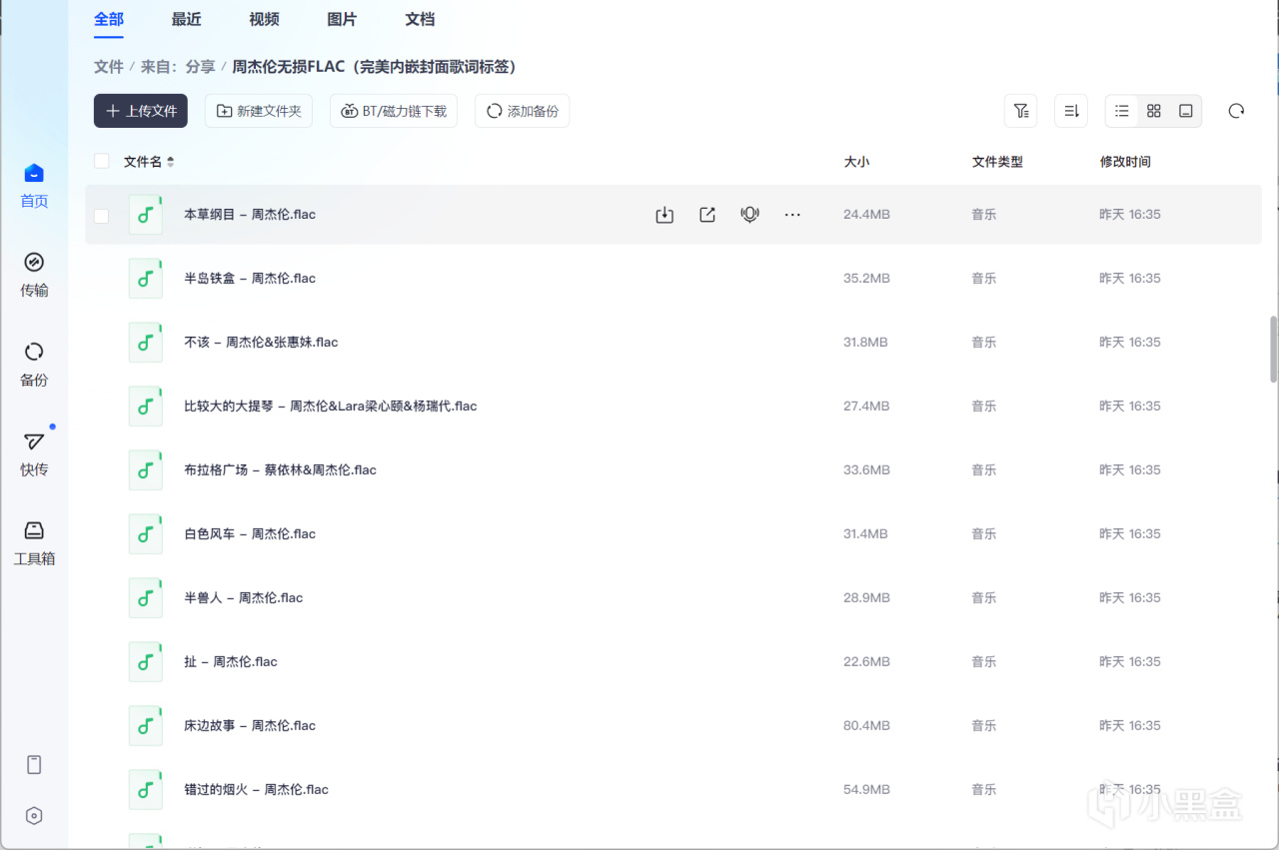Click the 80.4MB size value
Image resolution: width=1279 pixels, height=850 pixels.
click(x=866, y=726)
